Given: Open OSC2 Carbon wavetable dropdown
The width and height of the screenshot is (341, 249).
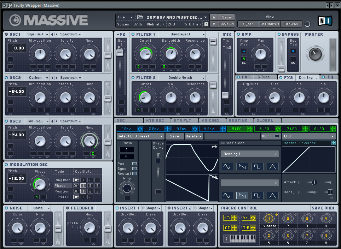Looking at the screenshot, I should [x=37, y=78].
